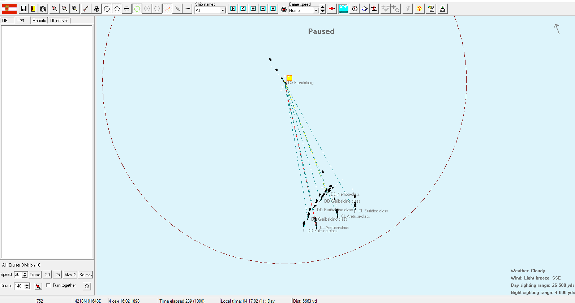Click the yellow door exit icon
This screenshot has width=575, height=303.
pos(33,9)
